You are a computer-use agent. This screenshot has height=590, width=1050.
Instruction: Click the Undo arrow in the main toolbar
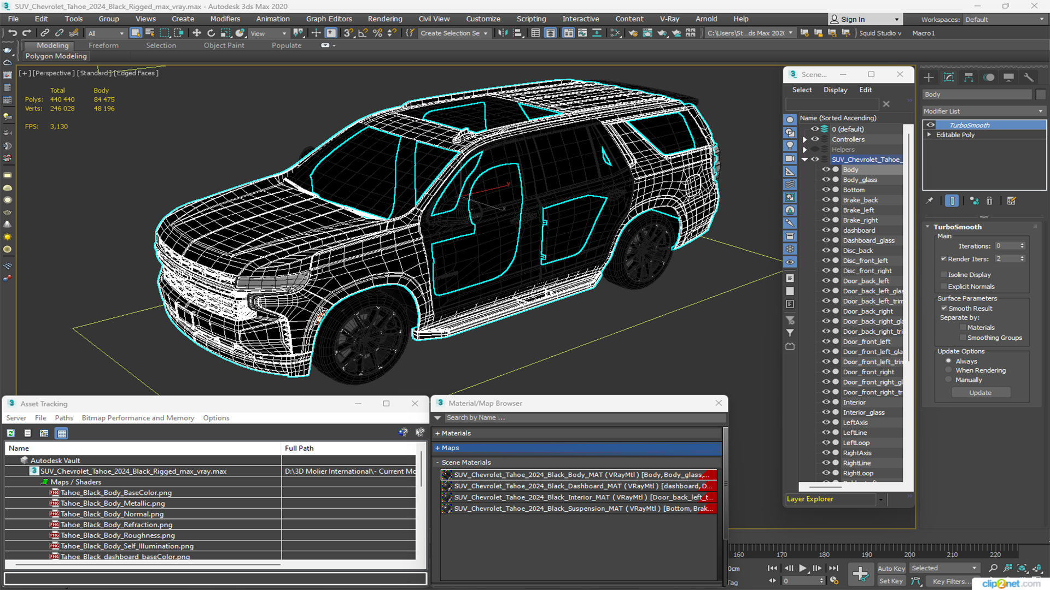click(x=13, y=33)
